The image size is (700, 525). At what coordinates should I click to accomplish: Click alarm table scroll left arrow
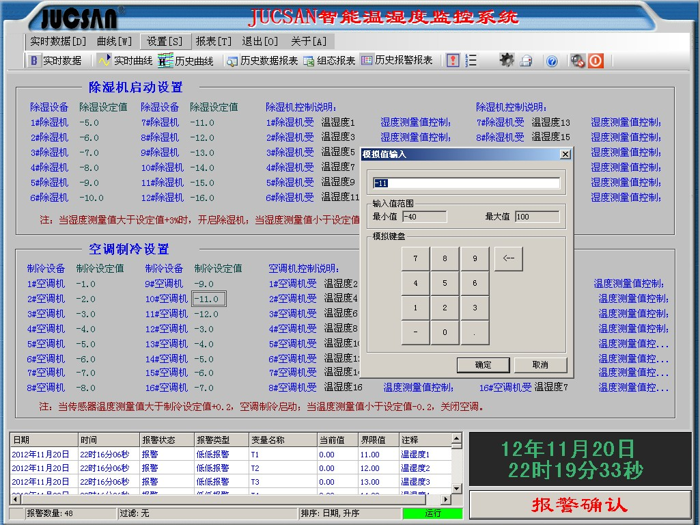15,499
